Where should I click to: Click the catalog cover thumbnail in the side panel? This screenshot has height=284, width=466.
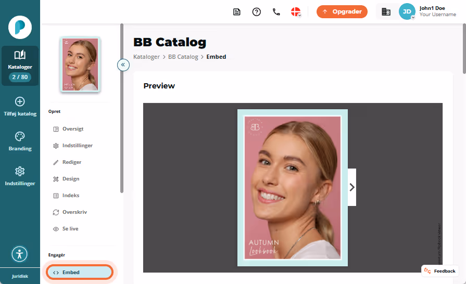coord(80,64)
